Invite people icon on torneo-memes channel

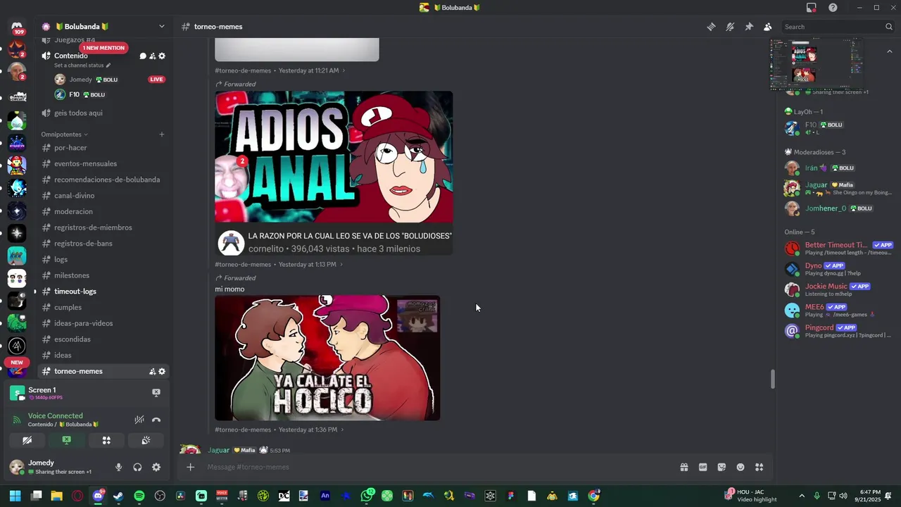click(x=152, y=371)
